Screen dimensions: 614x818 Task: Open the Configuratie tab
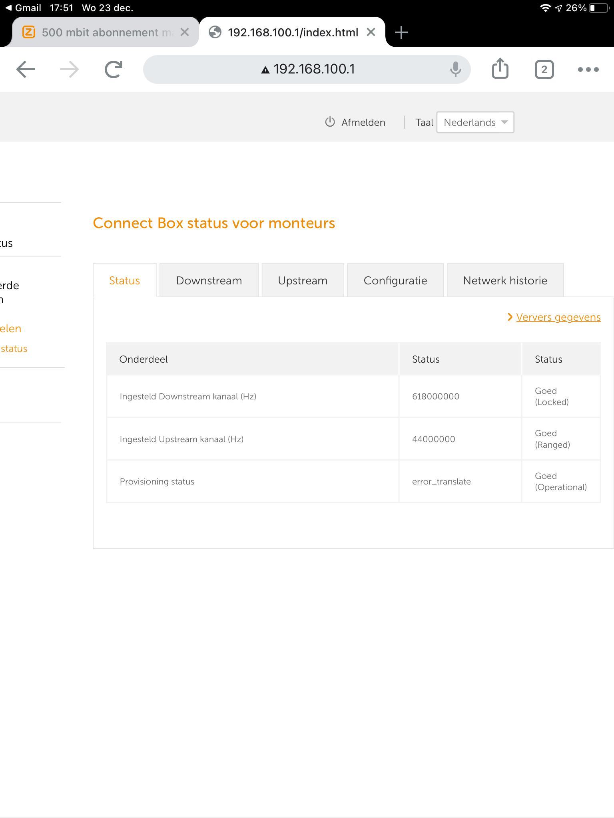(x=395, y=280)
